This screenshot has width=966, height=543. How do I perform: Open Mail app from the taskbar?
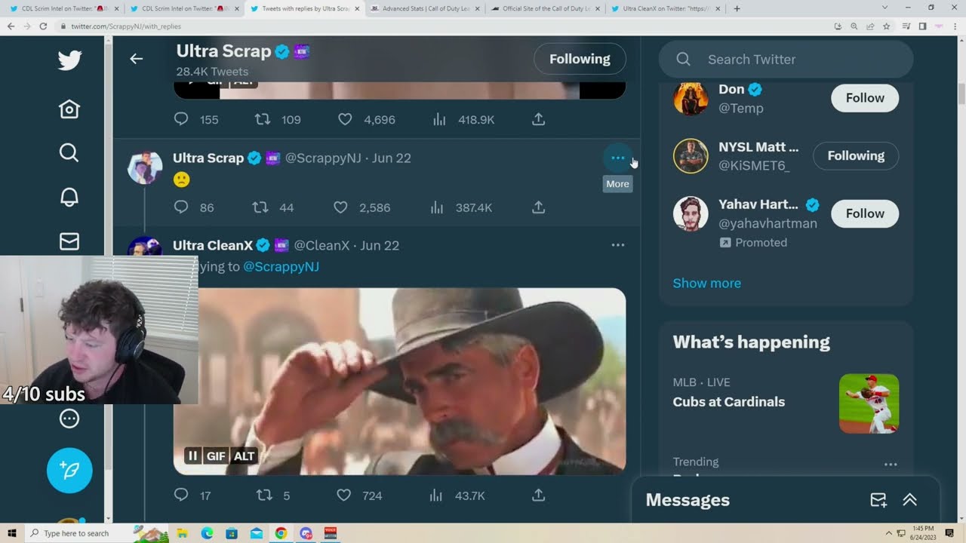pos(257,533)
